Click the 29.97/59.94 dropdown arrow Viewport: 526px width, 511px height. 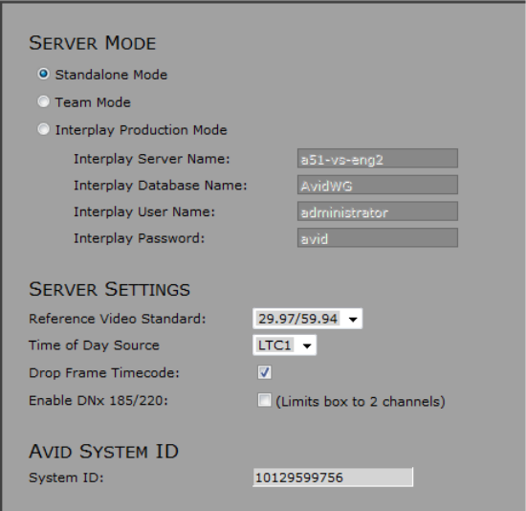point(353,320)
